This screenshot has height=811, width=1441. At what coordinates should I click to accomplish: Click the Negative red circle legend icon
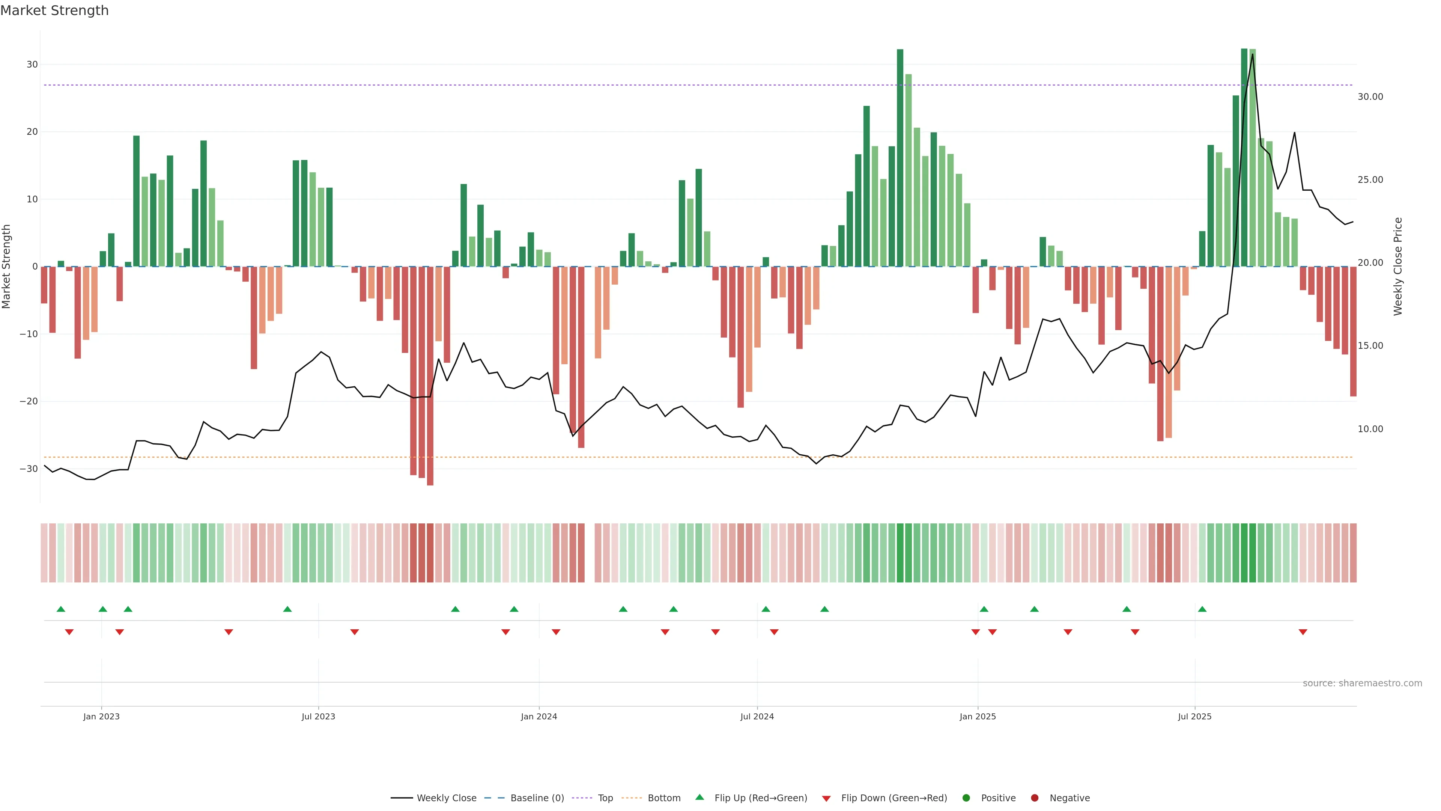[x=1034, y=798]
